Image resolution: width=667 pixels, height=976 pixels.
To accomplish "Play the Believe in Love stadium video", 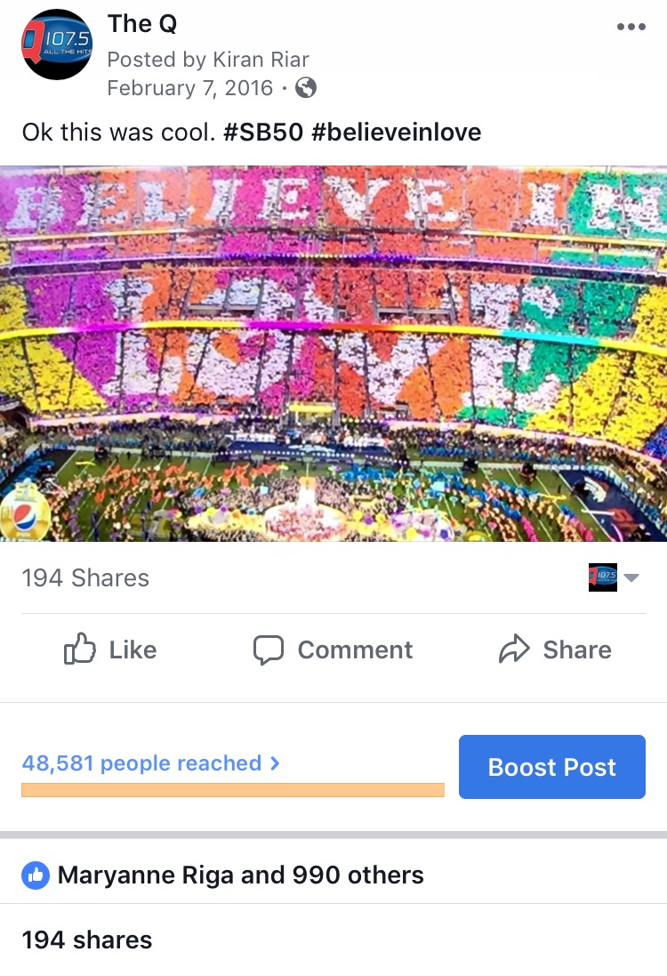I will [x=333, y=354].
